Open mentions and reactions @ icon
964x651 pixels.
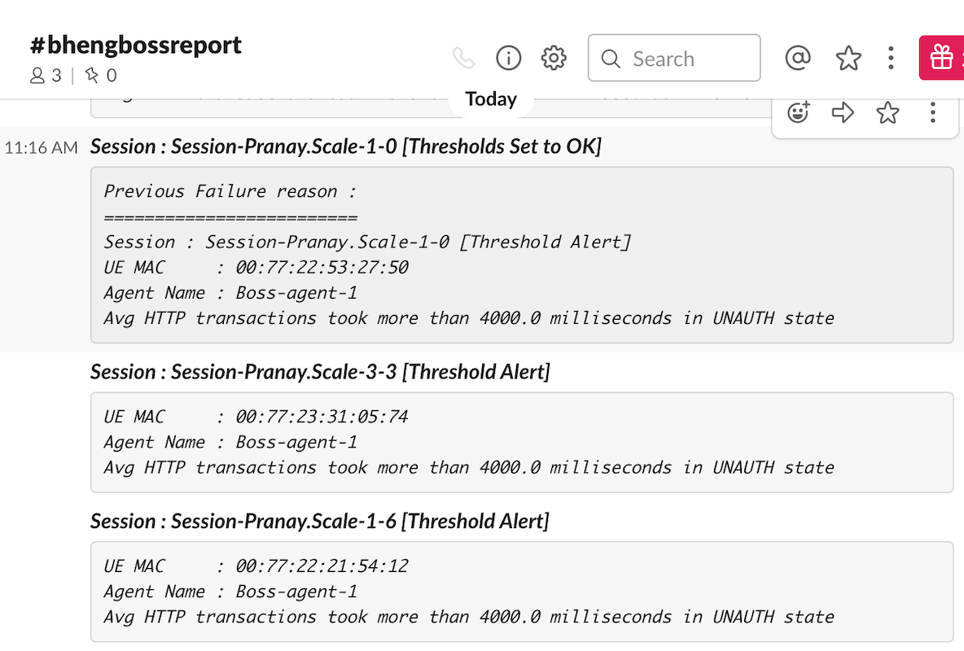(x=798, y=58)
